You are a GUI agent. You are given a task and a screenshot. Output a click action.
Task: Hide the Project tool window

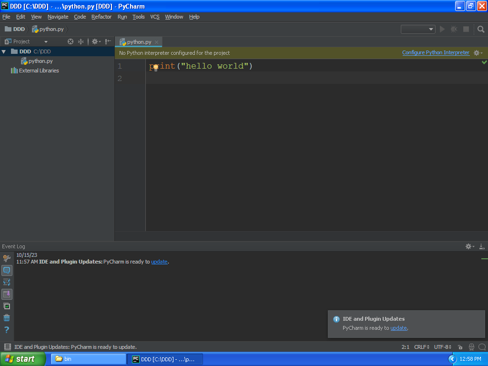coord(108,41)
